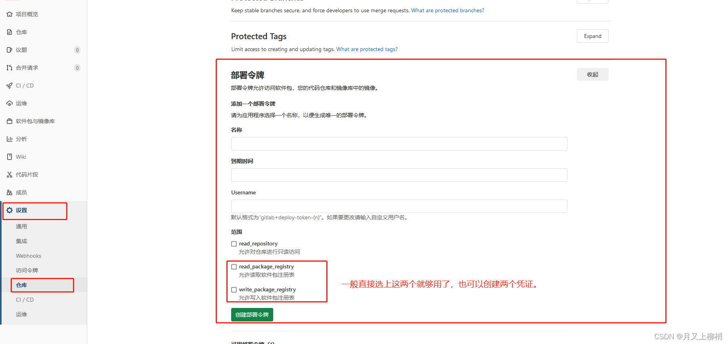Click the operations icon beside 运维
728x344 pixels.
point(10,103)
